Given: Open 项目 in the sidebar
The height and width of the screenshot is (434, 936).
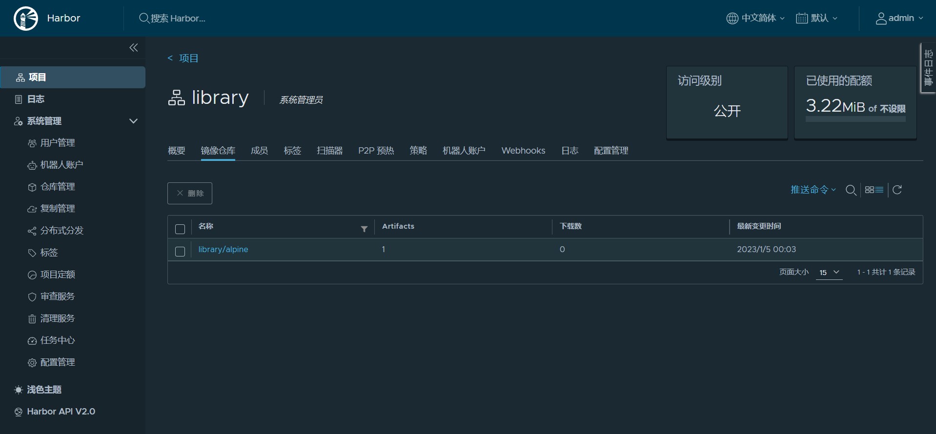Looking at the screenshot, I should tap(73, 77).
